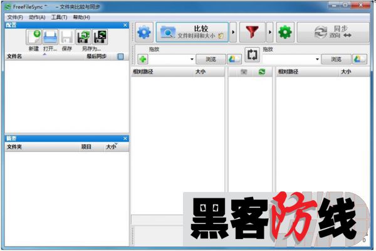The height and width of the screenshot is (251, 376).
Task: Click inside the right folder path field
Action: pyautogui.click(x=288, y=60)
